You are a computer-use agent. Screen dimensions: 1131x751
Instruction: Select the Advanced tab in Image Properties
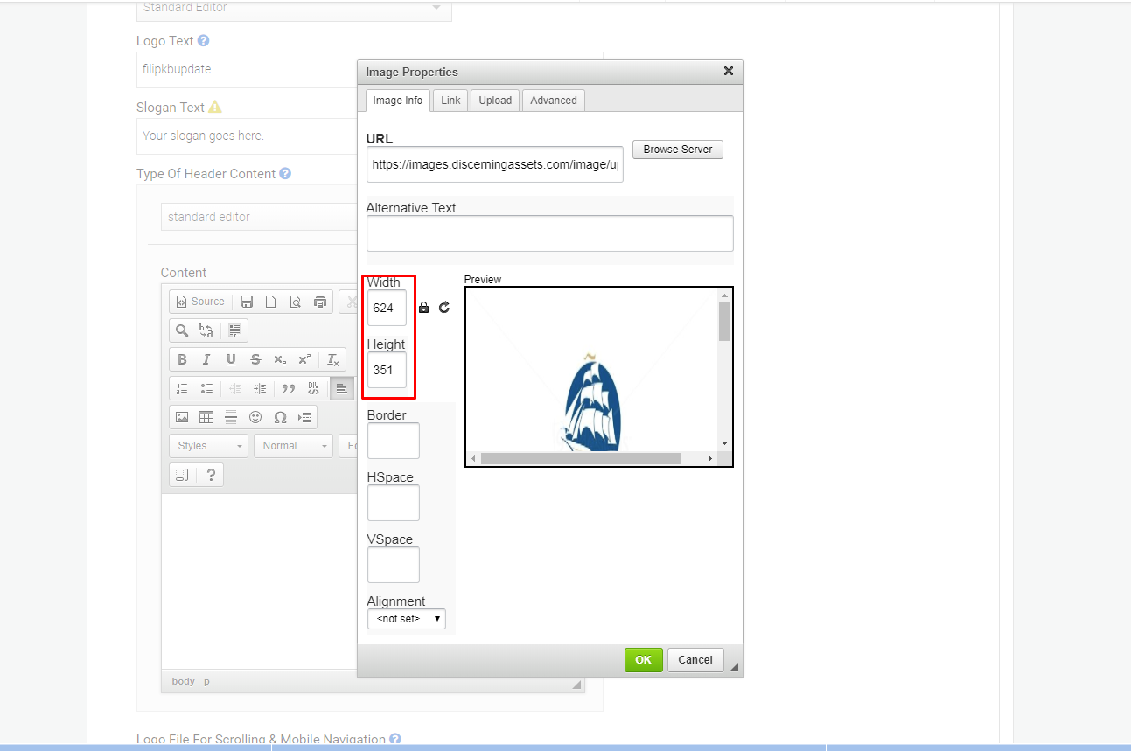click(553, 100)
